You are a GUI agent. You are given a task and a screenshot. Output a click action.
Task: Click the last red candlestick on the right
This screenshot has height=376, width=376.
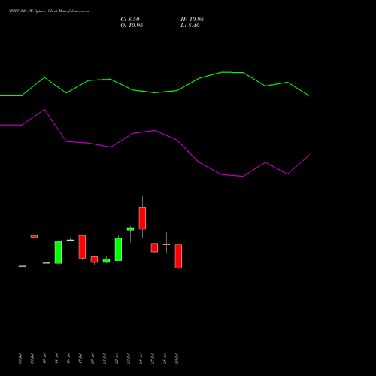coord(178,256)
